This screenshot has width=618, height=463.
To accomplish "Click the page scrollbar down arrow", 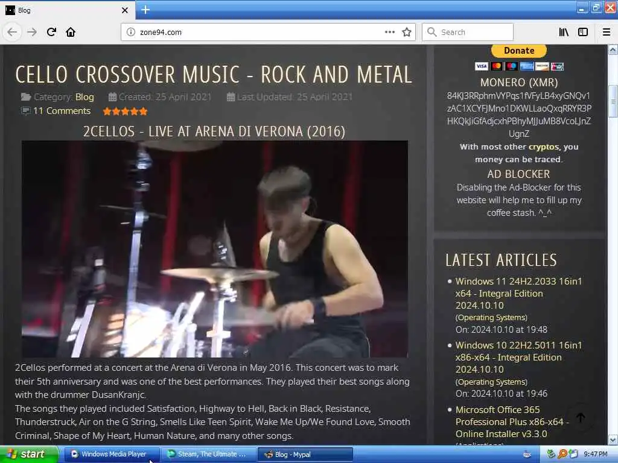I will (613, 439).
